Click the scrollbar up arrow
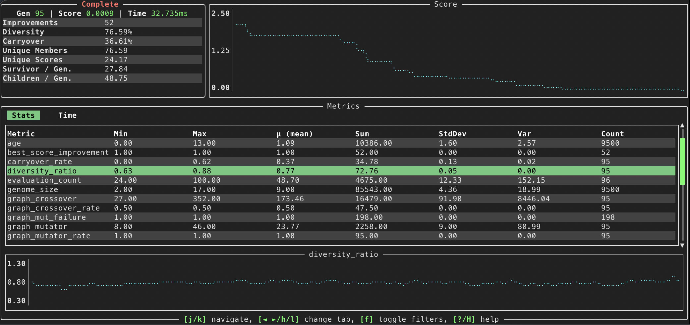The width and height of the screenshot is (690, 325). pyautogui.click(x=682, y=125)
